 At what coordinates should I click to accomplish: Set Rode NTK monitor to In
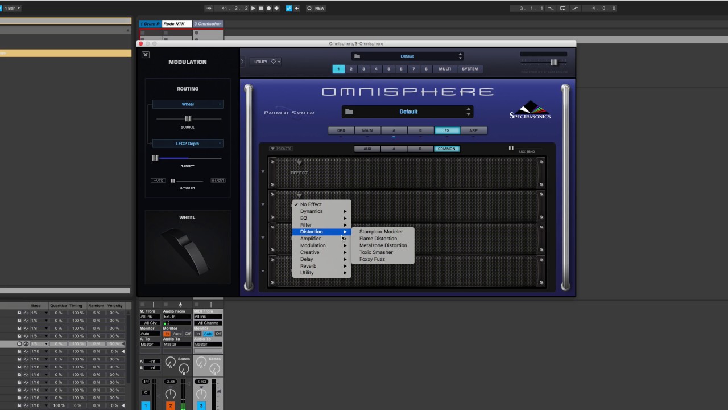click(x=167, y=334)
